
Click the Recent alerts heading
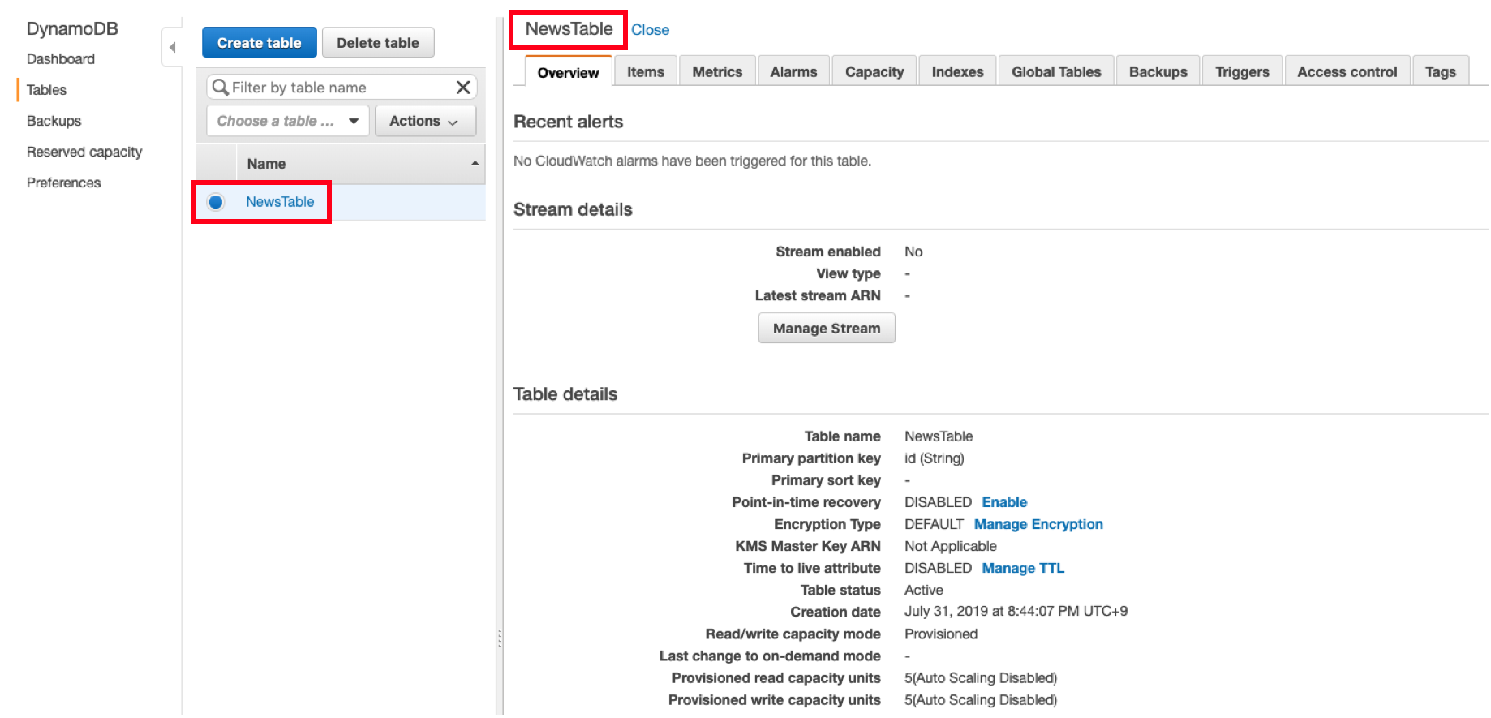568,122
